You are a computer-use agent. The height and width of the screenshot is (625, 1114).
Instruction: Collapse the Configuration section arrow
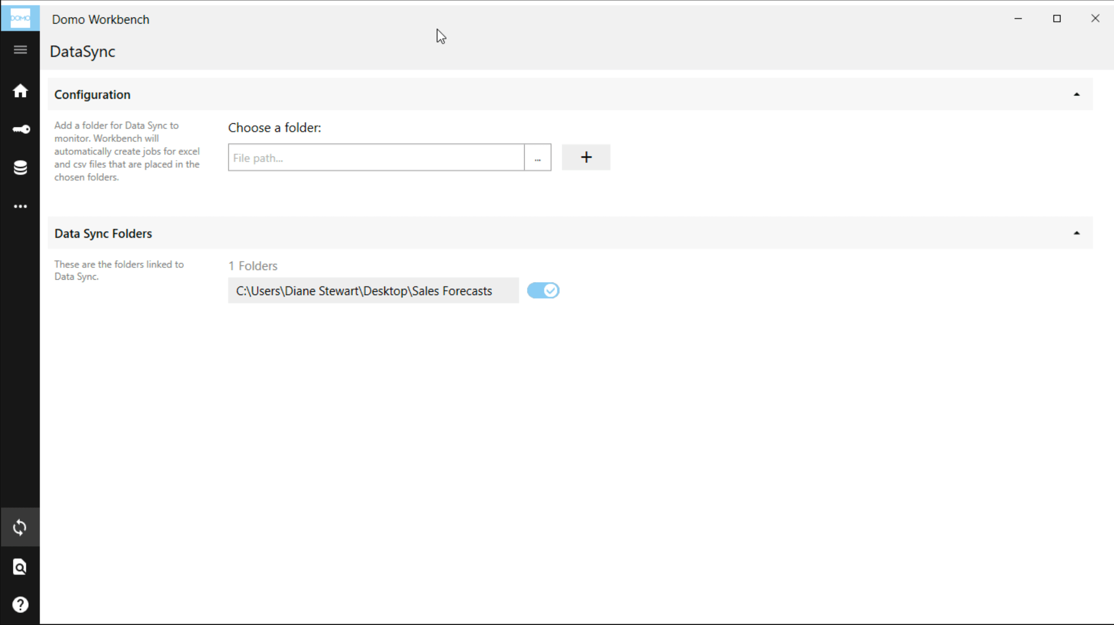[1076, 95]
